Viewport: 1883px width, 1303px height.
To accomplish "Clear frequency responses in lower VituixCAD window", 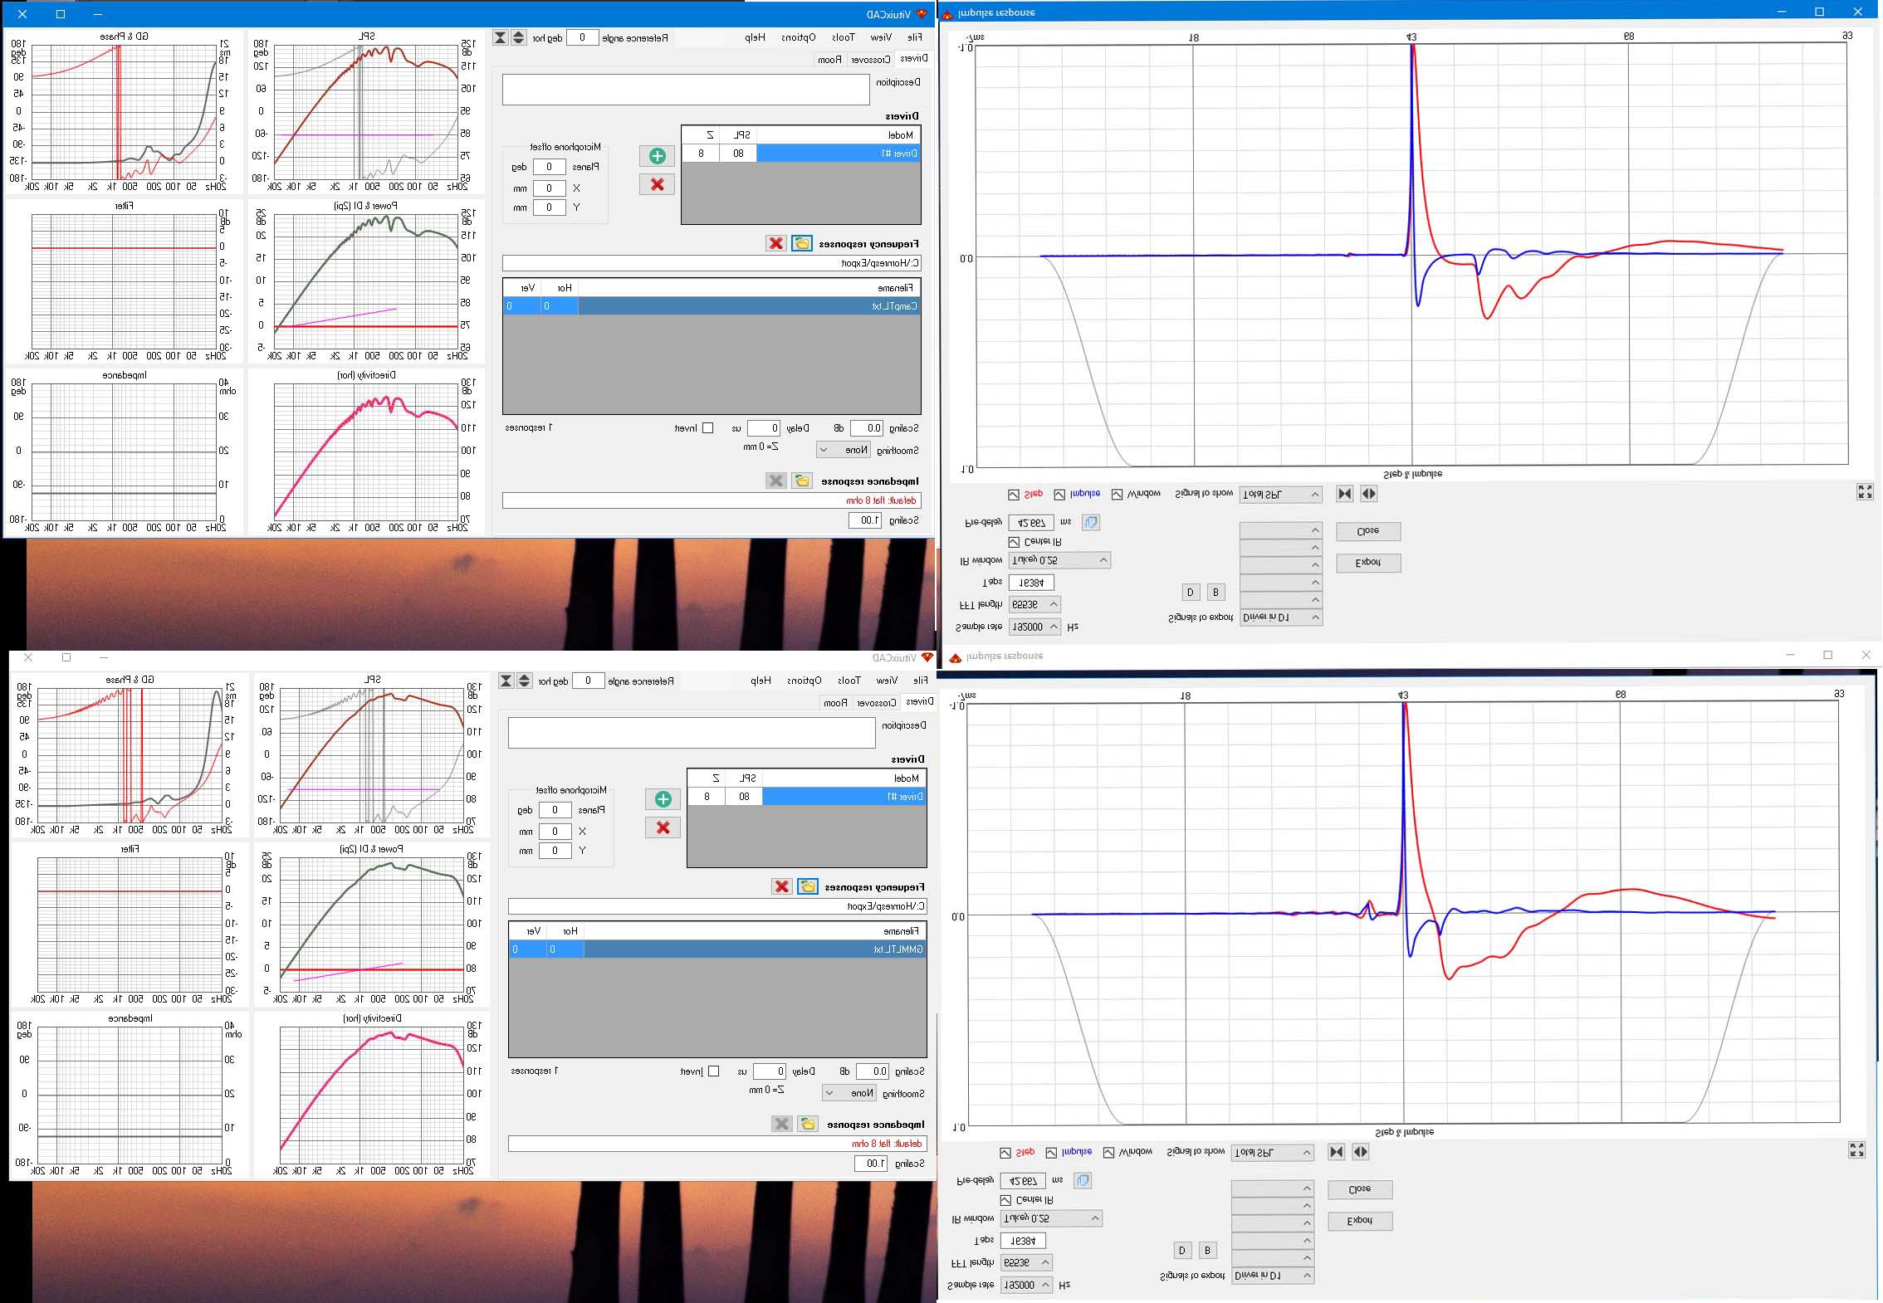I will click(x=781, y=886).
